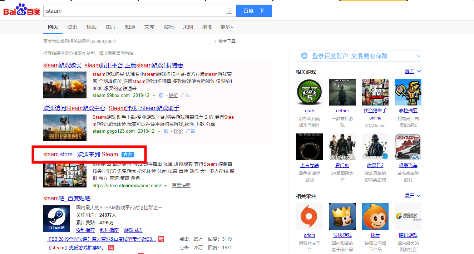Open the 文库 tab
The image size is (474, 254).
[x=149, y=27]
